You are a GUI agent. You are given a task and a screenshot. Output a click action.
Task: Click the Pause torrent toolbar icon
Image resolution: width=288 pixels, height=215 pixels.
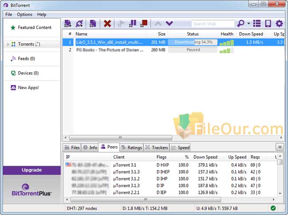click(x=132, y=23)
